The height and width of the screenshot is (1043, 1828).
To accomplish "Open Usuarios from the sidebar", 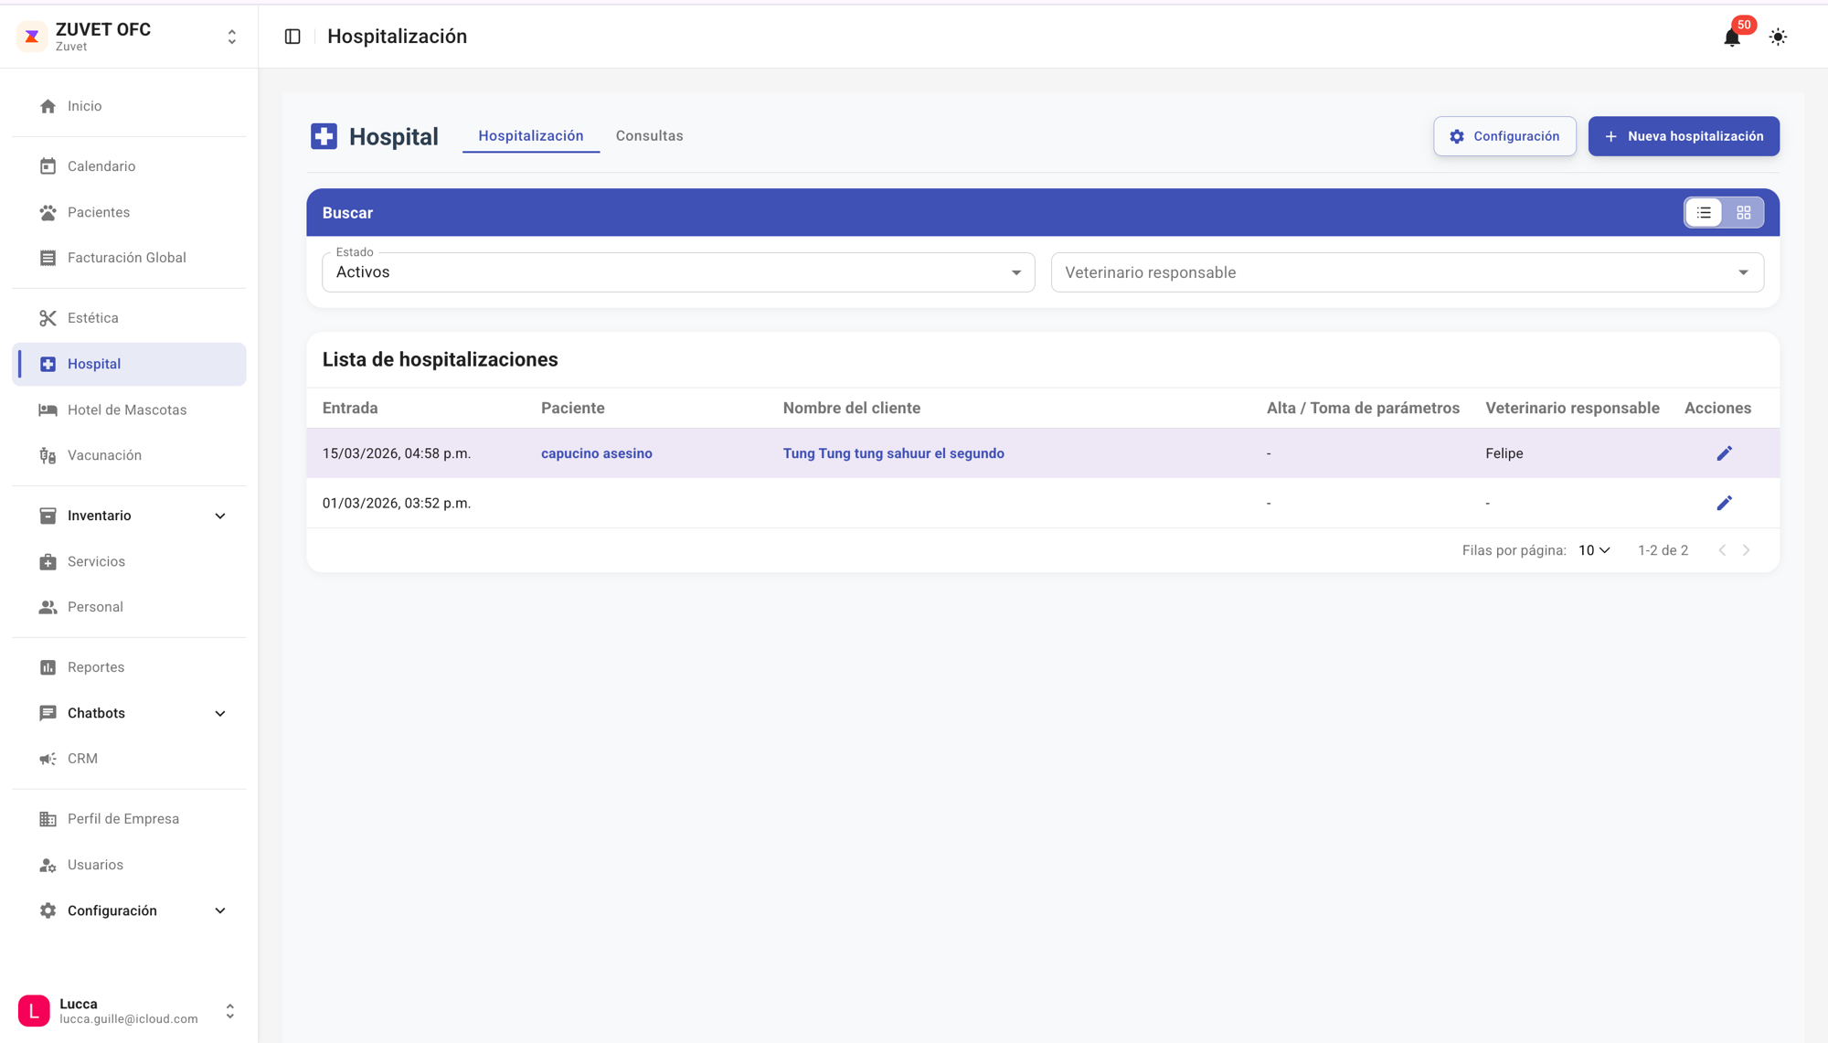I will tap(129, 865).
